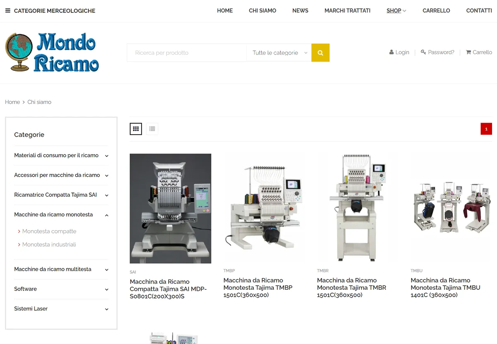Collapse Macchine da ricamo monotesta category

[x=106, y=215]
